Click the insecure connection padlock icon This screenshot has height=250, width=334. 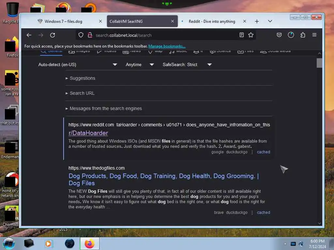click(x=90, y=35)
